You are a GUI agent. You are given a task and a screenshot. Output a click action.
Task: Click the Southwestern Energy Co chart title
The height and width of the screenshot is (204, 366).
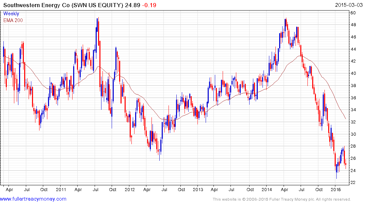tap(63, 5)
